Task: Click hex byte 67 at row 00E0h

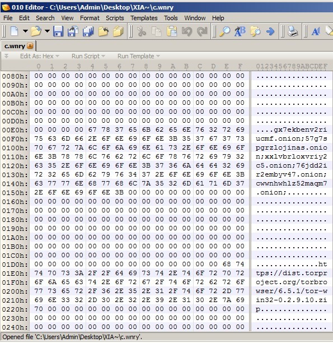Action: (92, 129)
